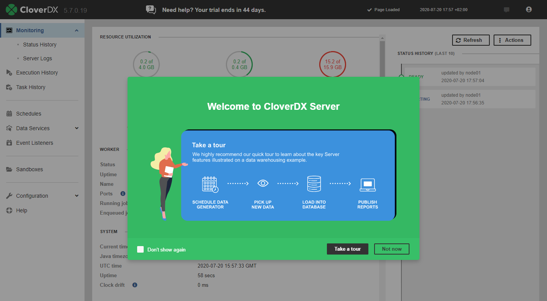Click the Schedule Data Generator calendar icon
This screenshot has height=301, width=547.
click(x=210, y=184)
